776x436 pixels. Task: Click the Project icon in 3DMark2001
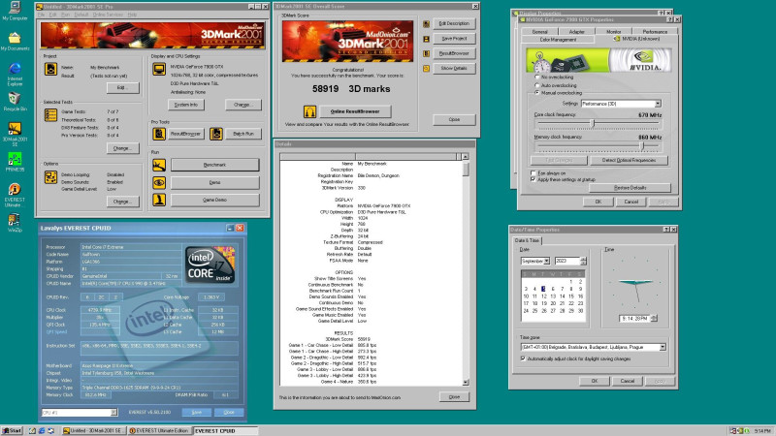pyautogui.click(x=51, y=69)
